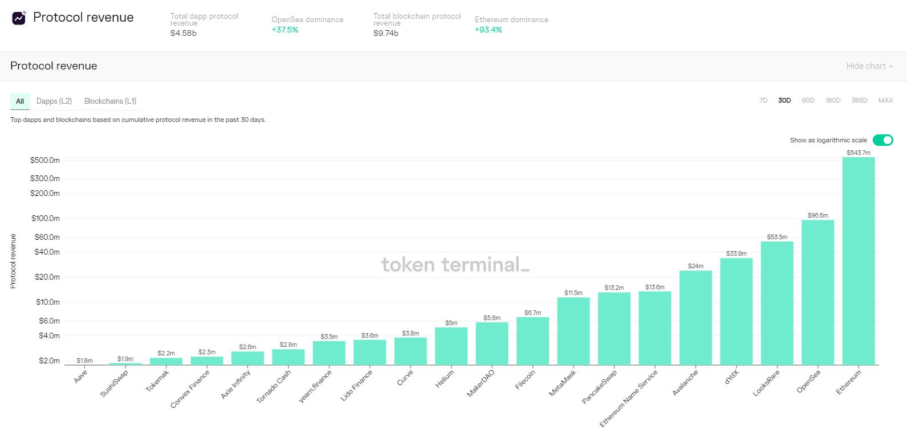This screenshot has height=430, width=907.
Task: Click the LooksRare bar in chart
Action: 777,303
